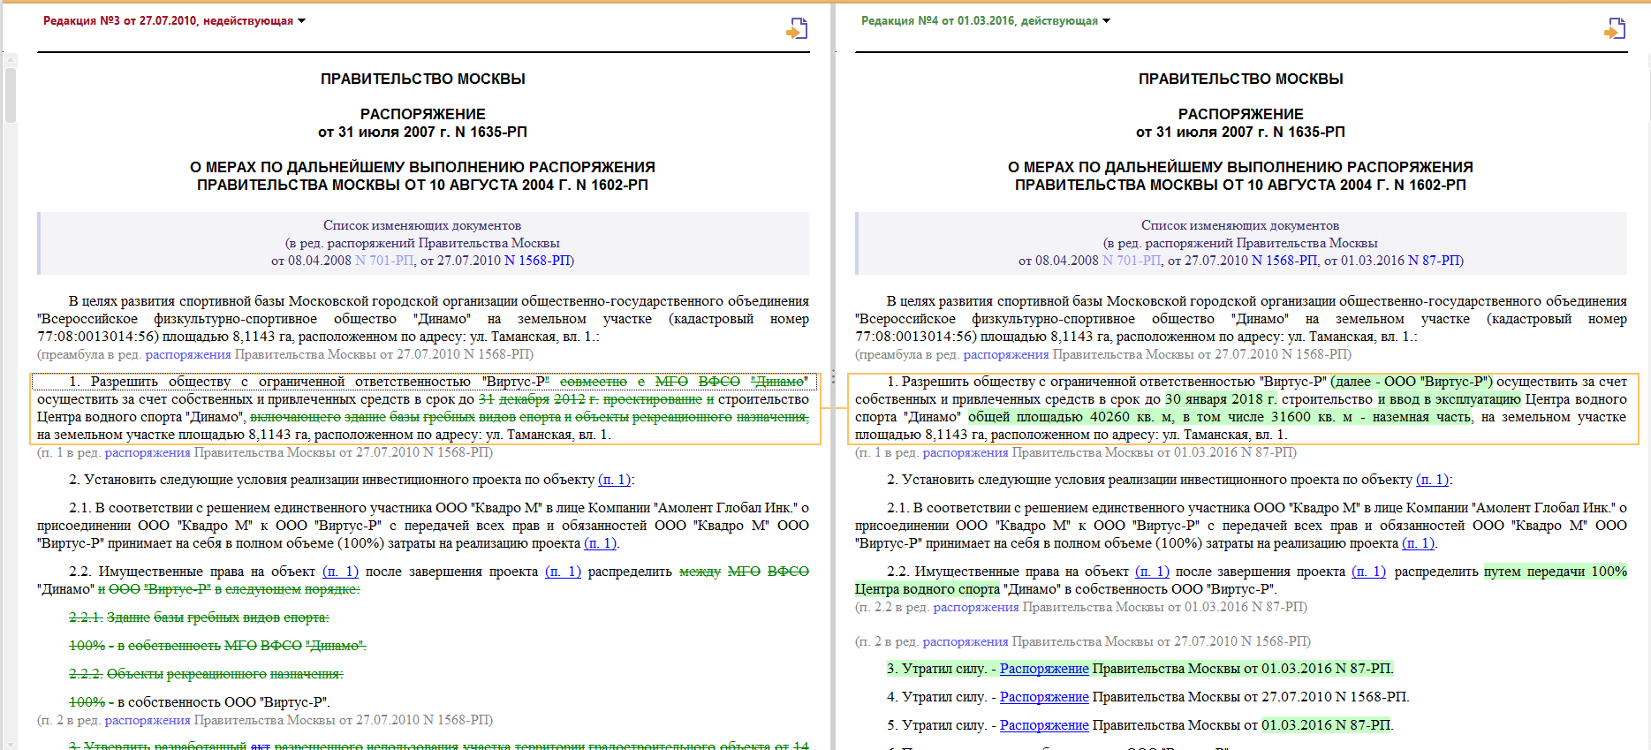This screenshot has width=1651, height=750.
Task: Open 'распоряжения' link in left preamble note
Action: (188, 354)
